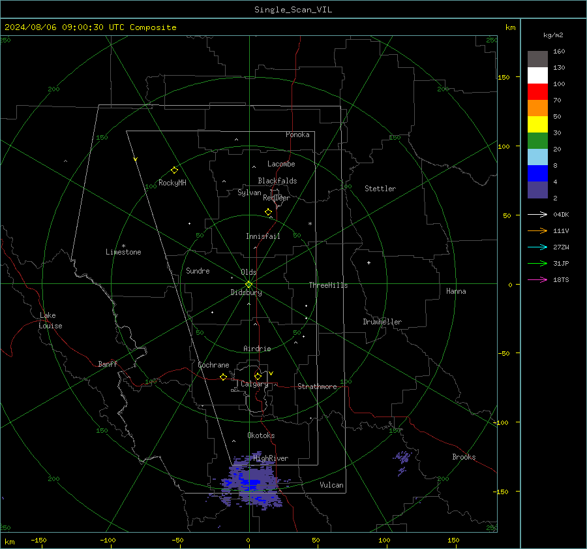Click the Strathmore label
The width and height of the screenshot is (587, 549).
tap(317, 386)
